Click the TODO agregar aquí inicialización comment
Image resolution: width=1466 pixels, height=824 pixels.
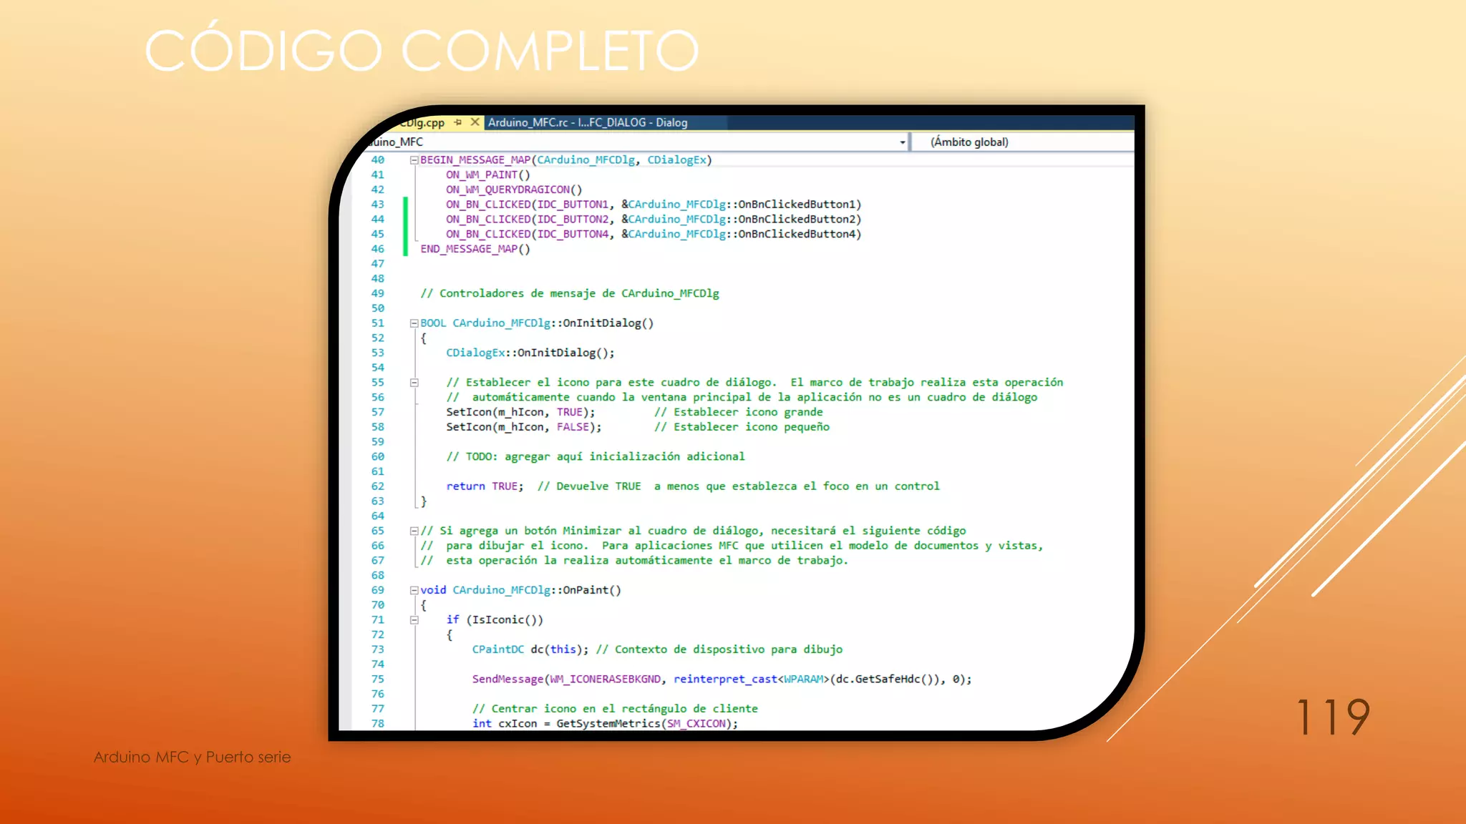[596, 456]
